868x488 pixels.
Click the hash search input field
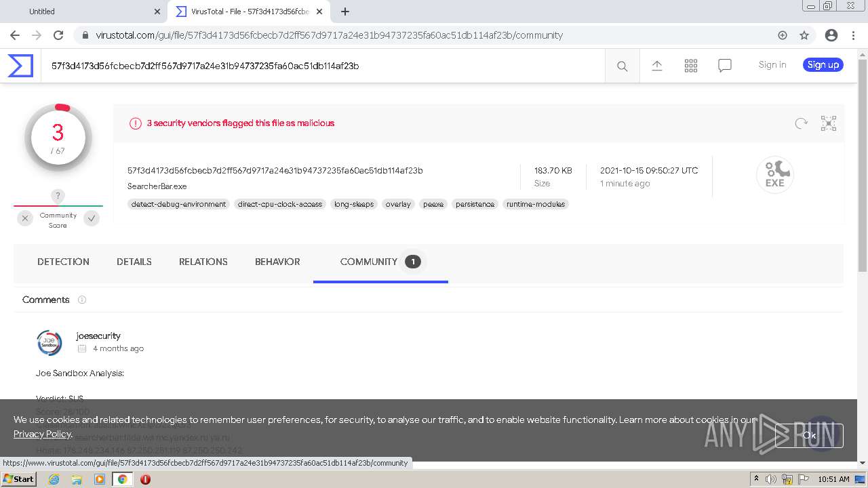tap(323, 66)
